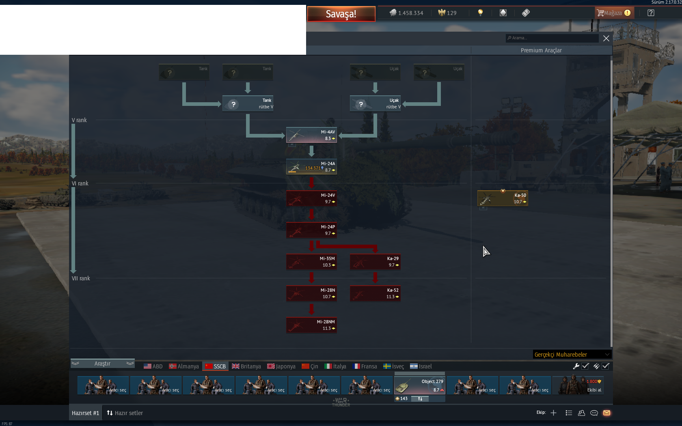
Task: Focus the Arama search field
Action: pyautogui.click(x=552, y=38)
